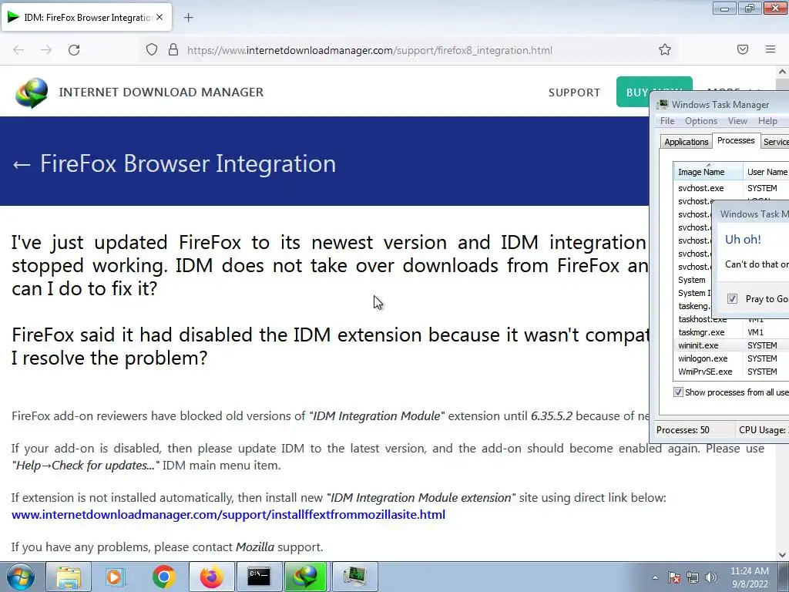Click page scrollbar up arrow
Screen dimensions: 789x592
782,72
